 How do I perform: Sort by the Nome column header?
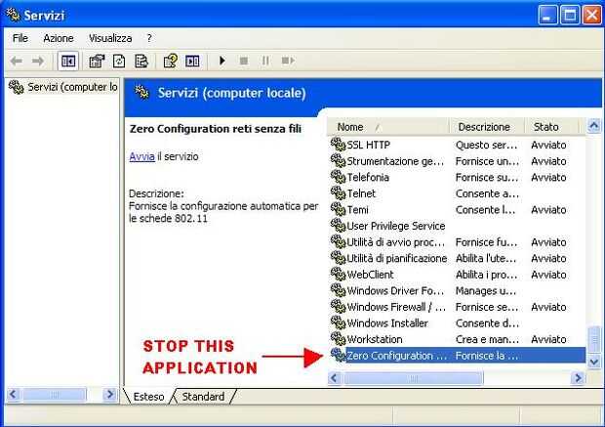pyautogui.click(x=387, y=127)
